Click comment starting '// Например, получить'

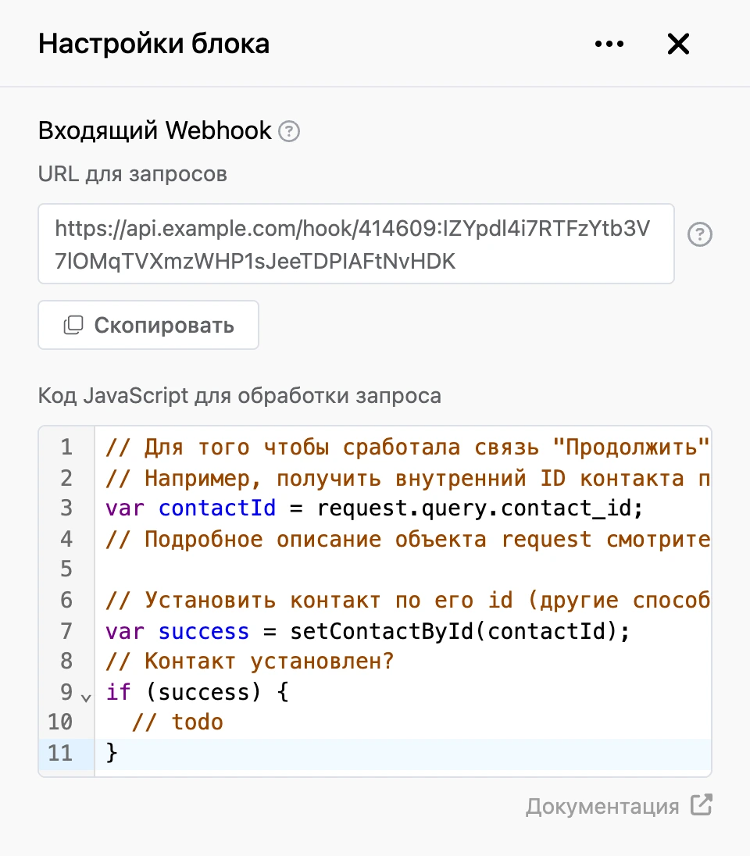408,478
